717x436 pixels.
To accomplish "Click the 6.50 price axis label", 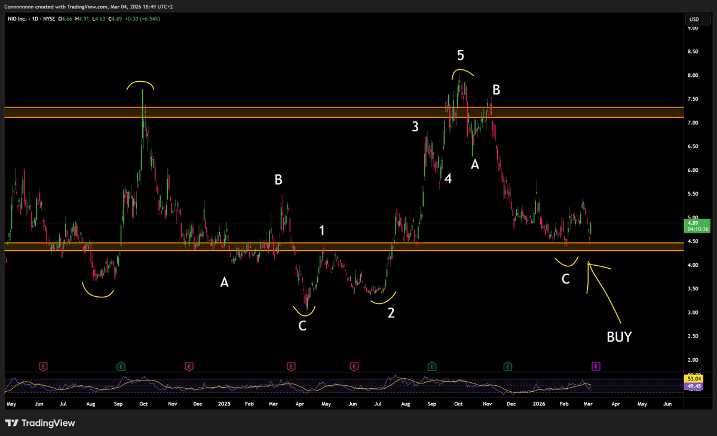I will (693, 146).
